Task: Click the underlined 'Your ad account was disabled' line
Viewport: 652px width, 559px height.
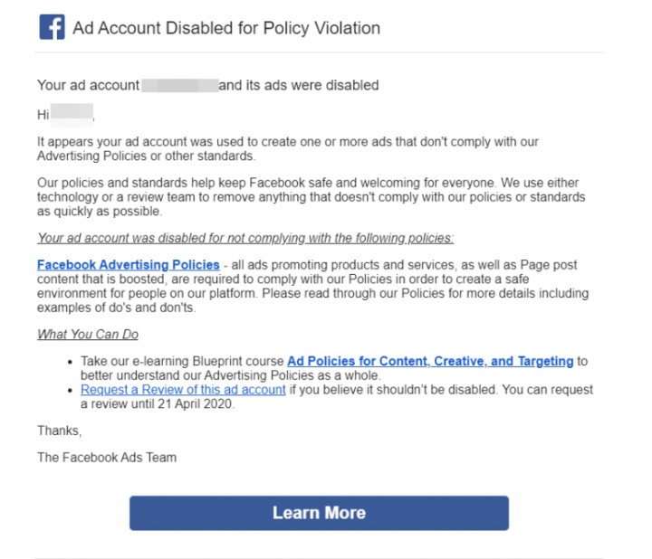Action: tap(245, 238)
